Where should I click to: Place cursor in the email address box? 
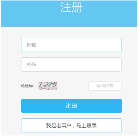[71, 45]
